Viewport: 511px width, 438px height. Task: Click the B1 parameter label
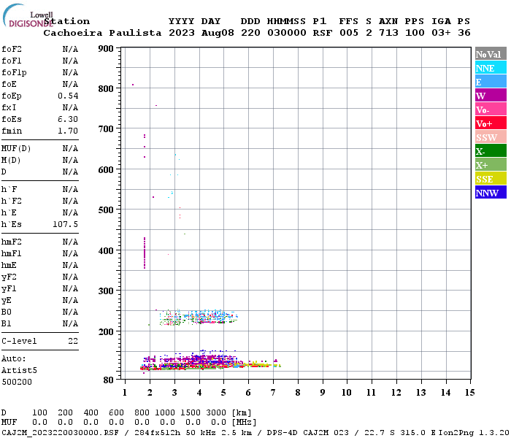pyautogui.click(x=6, y=324)
